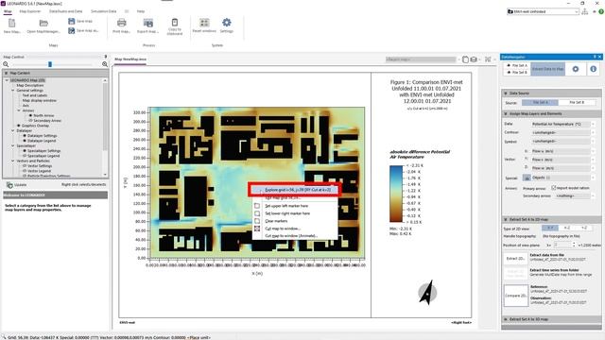Pin the Map Control panel

click(x=105, y=57)
